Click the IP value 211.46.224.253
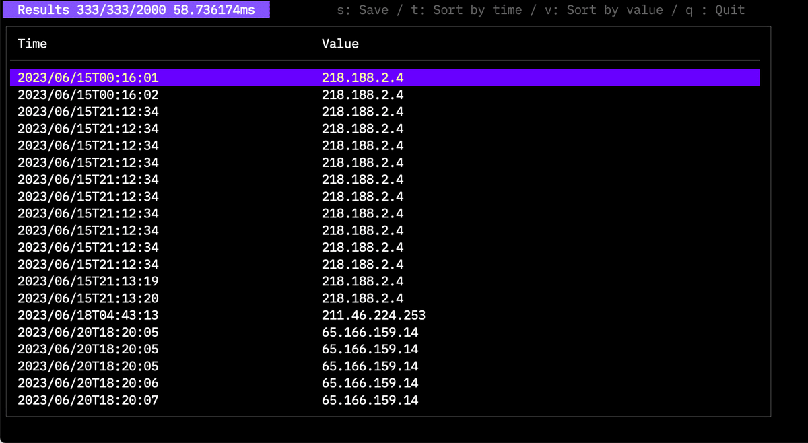Viewport: 808px width, 443px height. [374, 315]
